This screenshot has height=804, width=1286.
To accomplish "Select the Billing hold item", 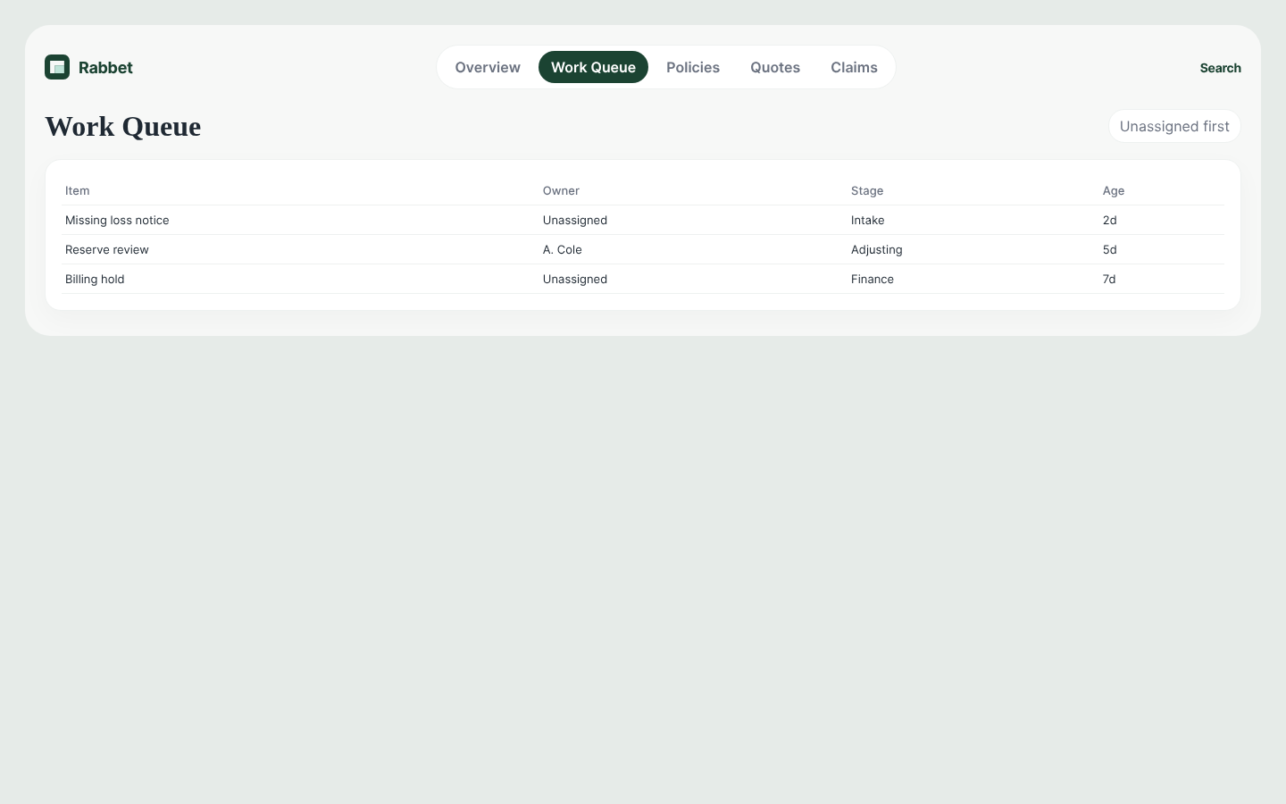I will [95, 279].
